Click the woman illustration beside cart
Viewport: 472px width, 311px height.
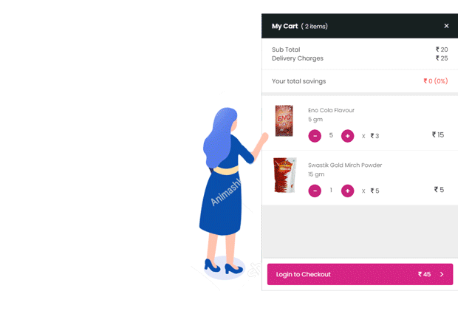229,191
